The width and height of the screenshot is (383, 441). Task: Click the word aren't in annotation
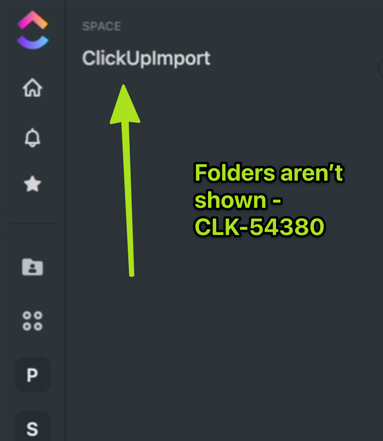coord(312,173)
